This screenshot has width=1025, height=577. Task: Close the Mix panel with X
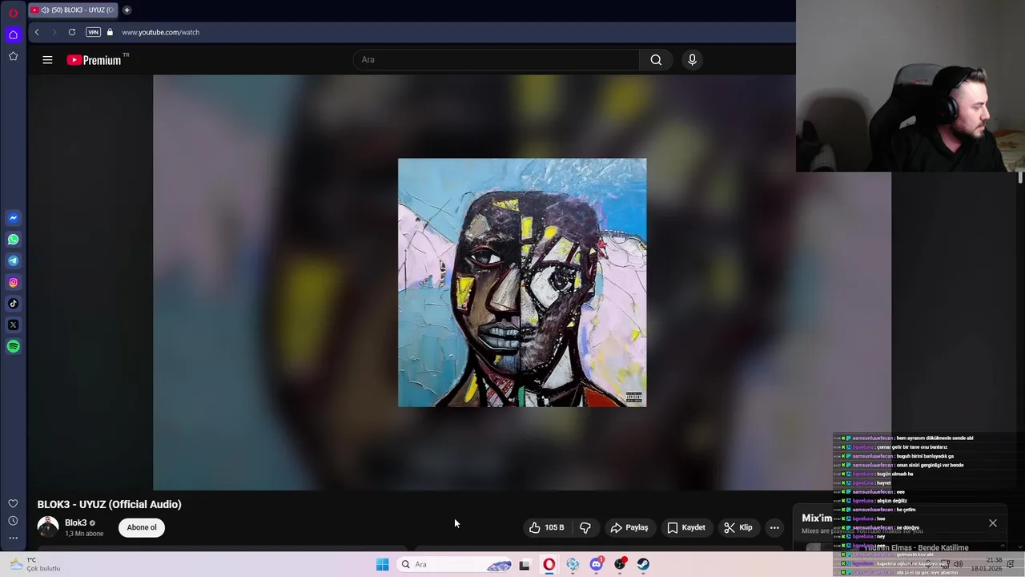click(993, 523)
